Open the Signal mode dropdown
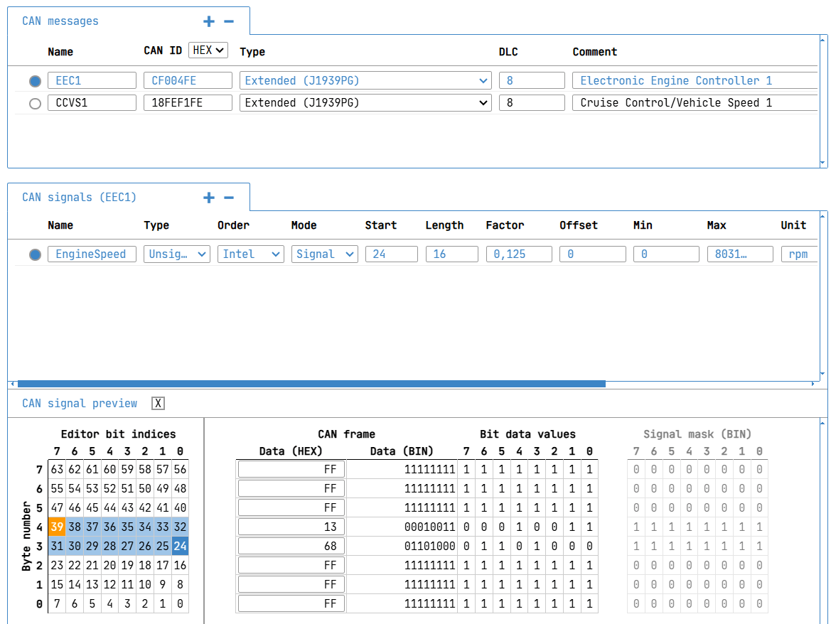831x624 pixels. click(324, 254)
